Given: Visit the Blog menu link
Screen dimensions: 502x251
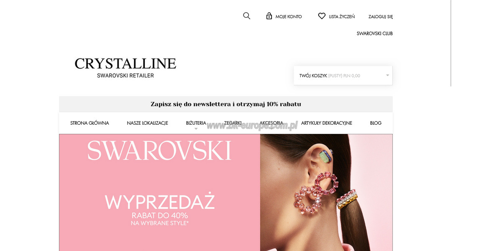Looking at the screenshot, I should point(376,123).
